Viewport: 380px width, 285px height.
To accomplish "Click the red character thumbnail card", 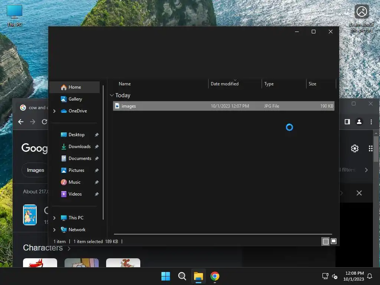I will point(40,263).
